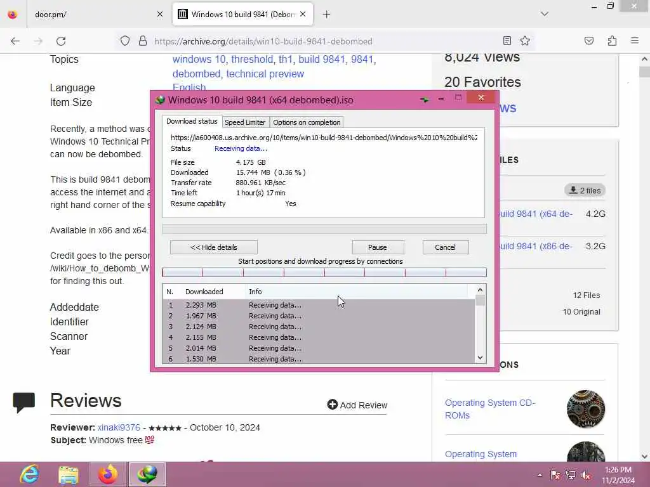This screenshot has width=650, height=487.
Task: Click the padlock site info icon
Action: click(143, 41)
